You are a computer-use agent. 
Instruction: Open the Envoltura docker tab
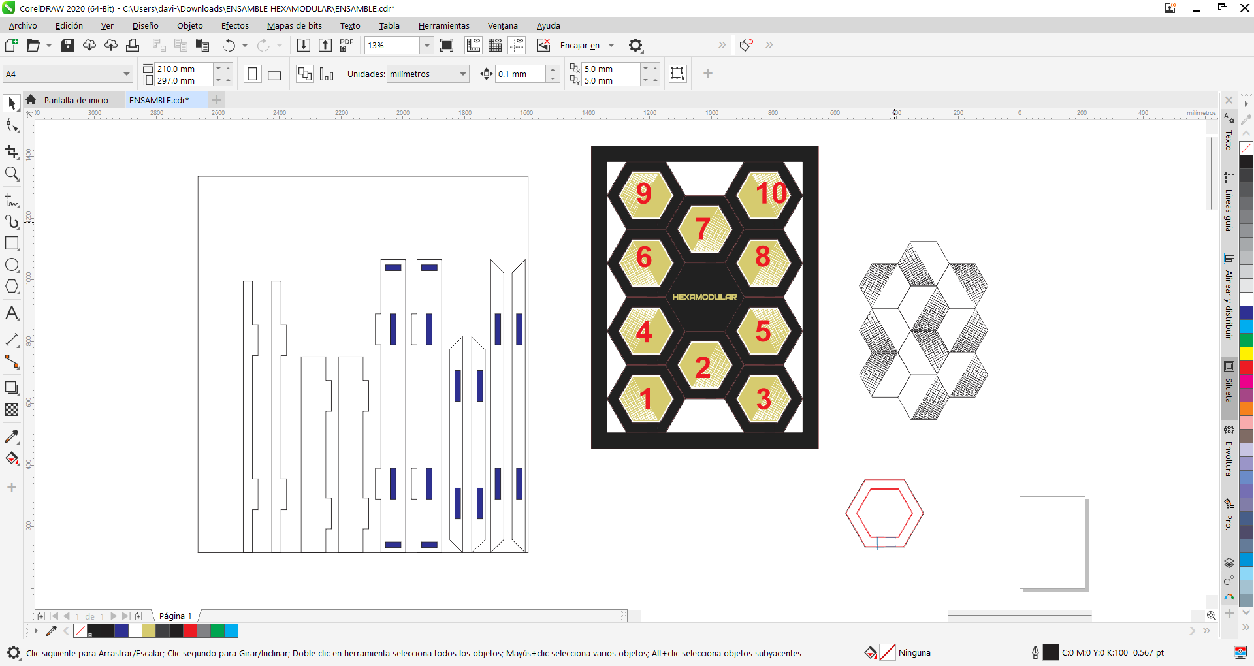click(x=1229, y=451)
